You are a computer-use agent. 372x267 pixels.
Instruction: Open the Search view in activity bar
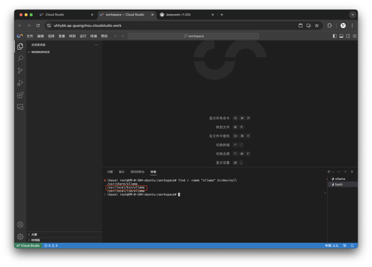tap(20, 58)
